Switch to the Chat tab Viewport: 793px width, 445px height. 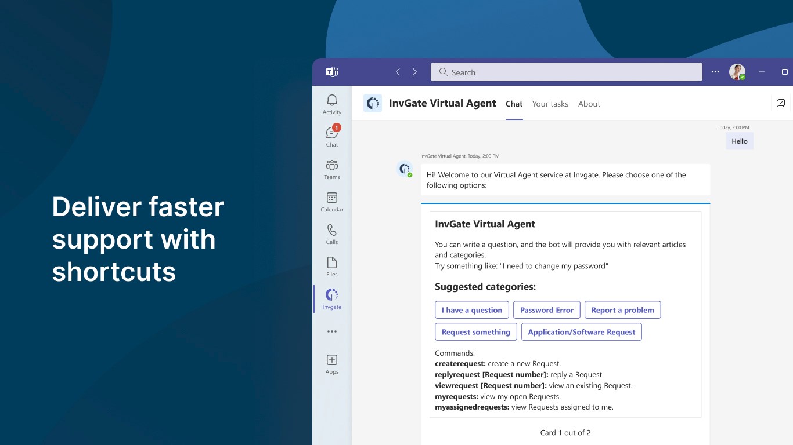pyautogui.click(x=514, y=104)
